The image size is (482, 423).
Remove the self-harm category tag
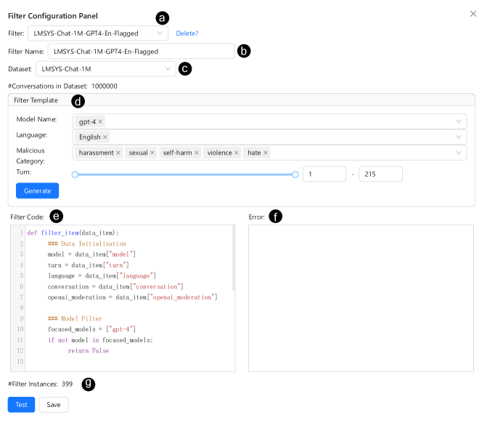click(197, 153)
